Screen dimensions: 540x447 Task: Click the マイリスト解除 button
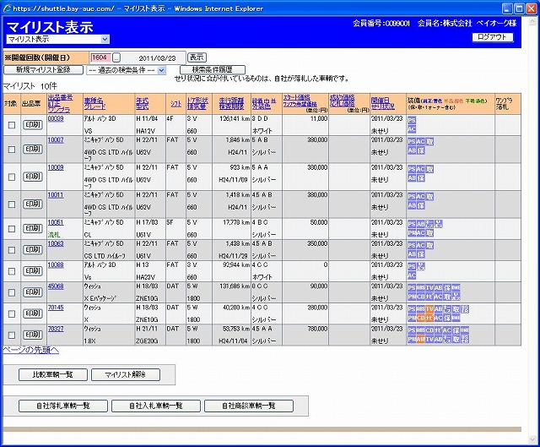(126, 374)
